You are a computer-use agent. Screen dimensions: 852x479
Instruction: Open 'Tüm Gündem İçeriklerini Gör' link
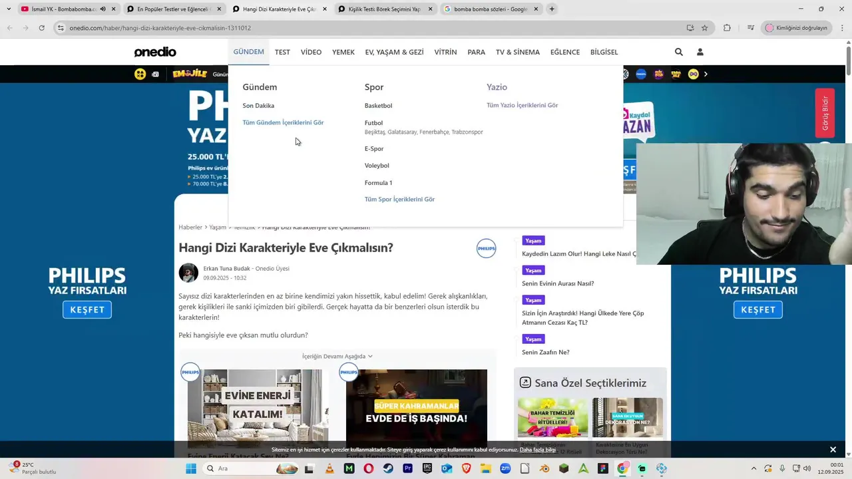[x=283, y=122]
